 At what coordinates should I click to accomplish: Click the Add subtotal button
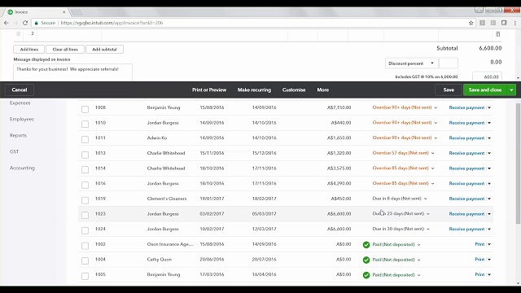coord(104,49)
